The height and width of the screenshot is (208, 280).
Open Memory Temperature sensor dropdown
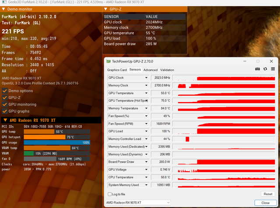(x=146, y=108)
